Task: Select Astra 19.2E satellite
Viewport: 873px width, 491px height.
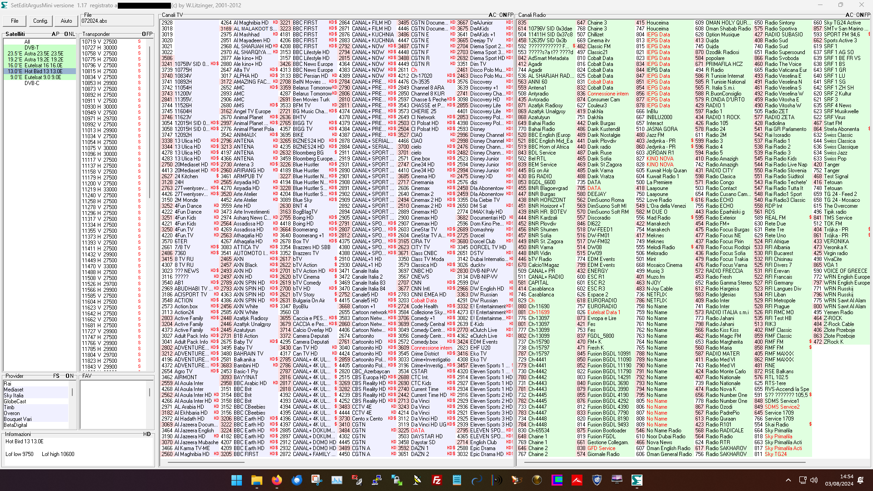Action: coord(40,60)
